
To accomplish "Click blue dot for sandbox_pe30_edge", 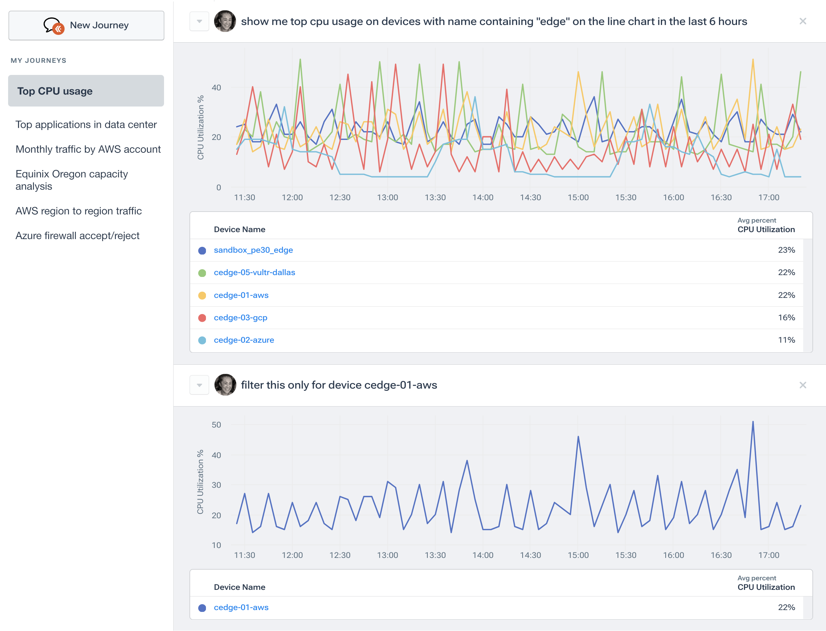I will (202, 250).
